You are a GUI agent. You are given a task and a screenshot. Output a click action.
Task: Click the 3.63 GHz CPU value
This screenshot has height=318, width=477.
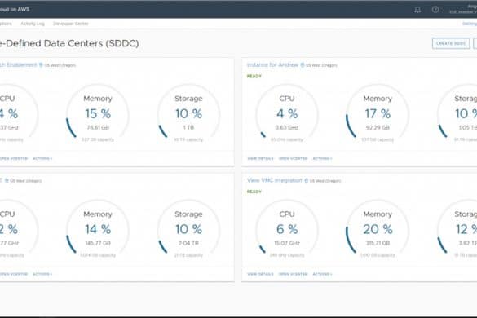(287, 128)
